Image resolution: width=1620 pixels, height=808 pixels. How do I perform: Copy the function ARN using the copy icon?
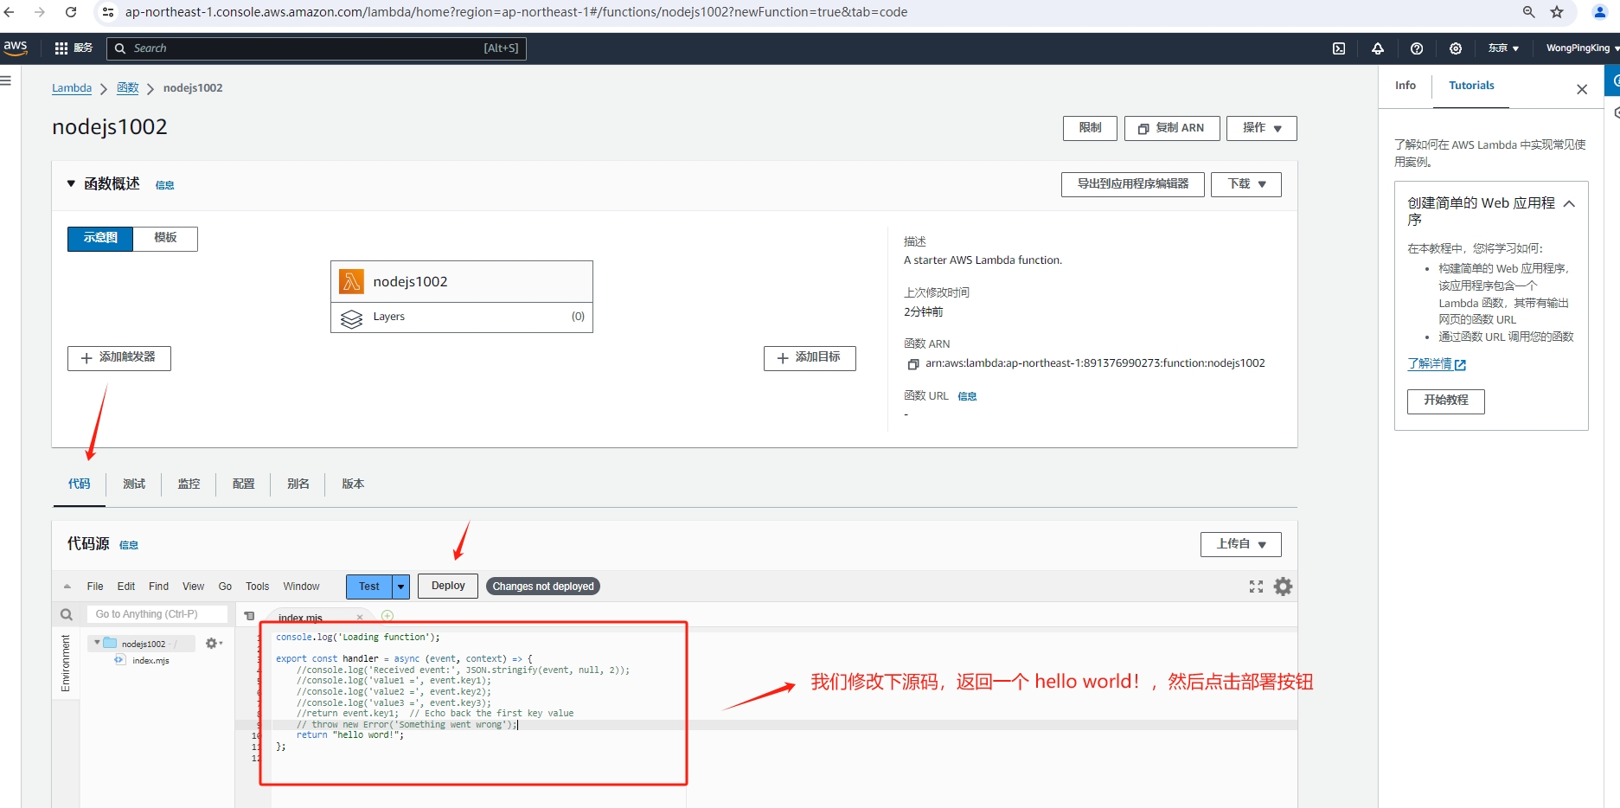coord(912,364)
